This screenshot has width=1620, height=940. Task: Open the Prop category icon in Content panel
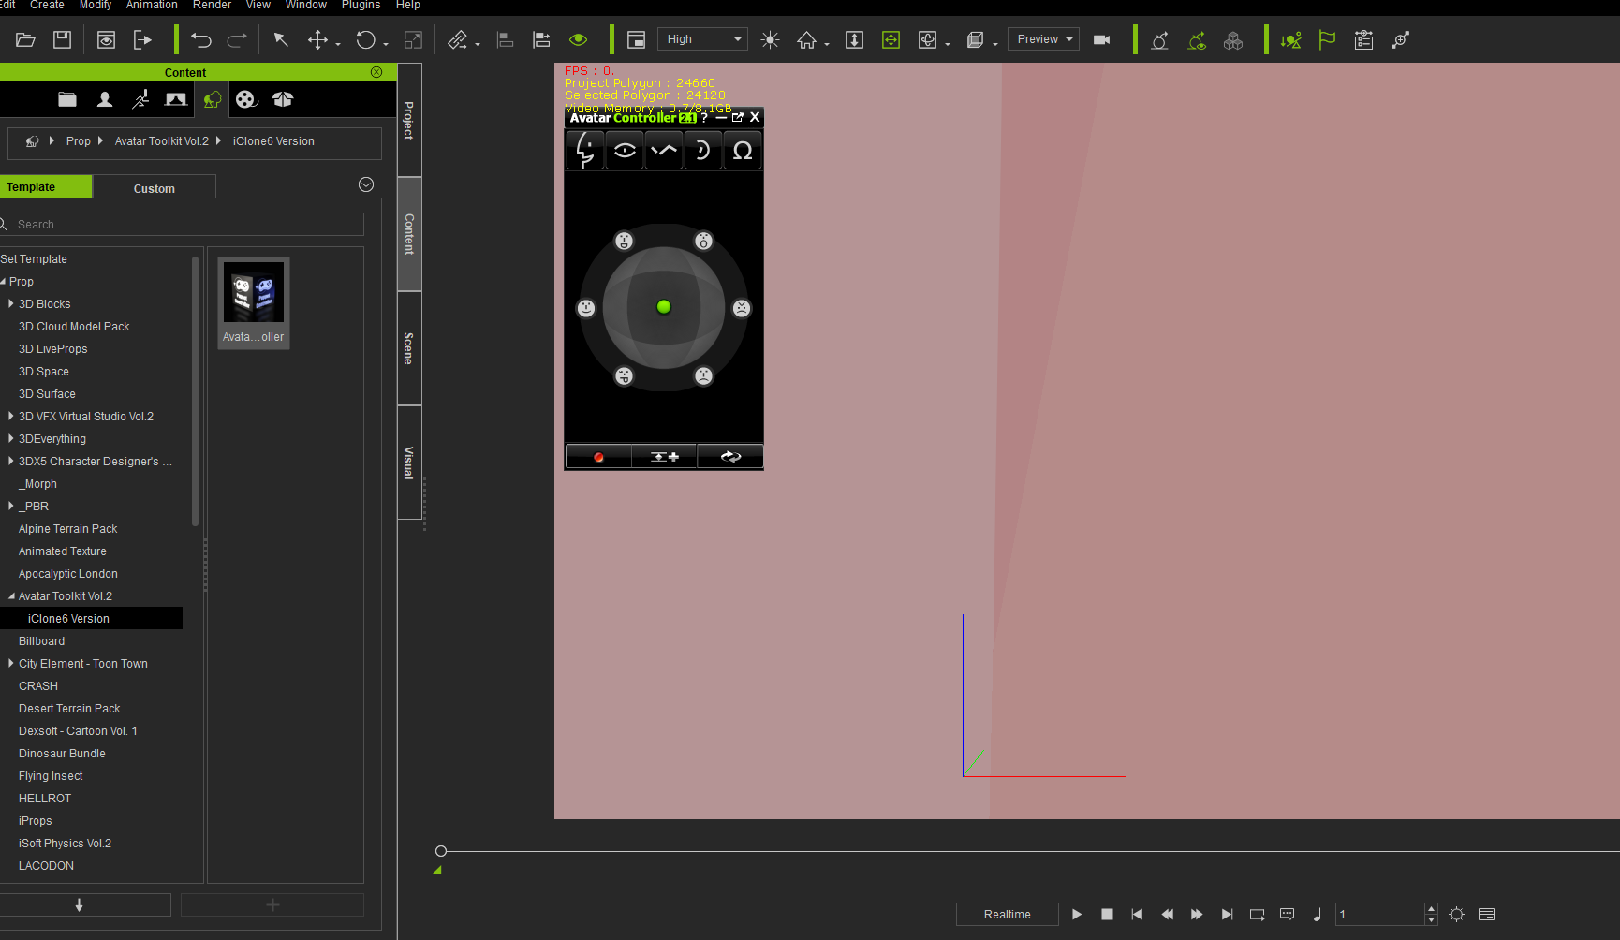click(213, 99)
